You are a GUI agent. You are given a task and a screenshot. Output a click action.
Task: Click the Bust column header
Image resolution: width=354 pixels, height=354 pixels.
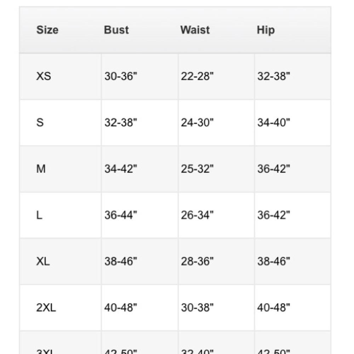(x=116, y=30)
